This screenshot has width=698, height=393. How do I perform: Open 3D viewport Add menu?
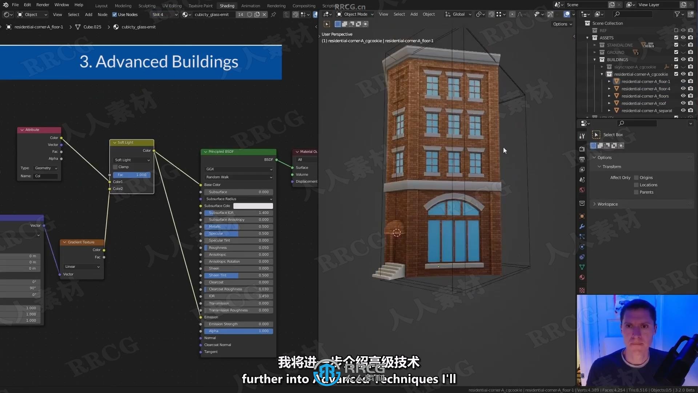point(414,14)
